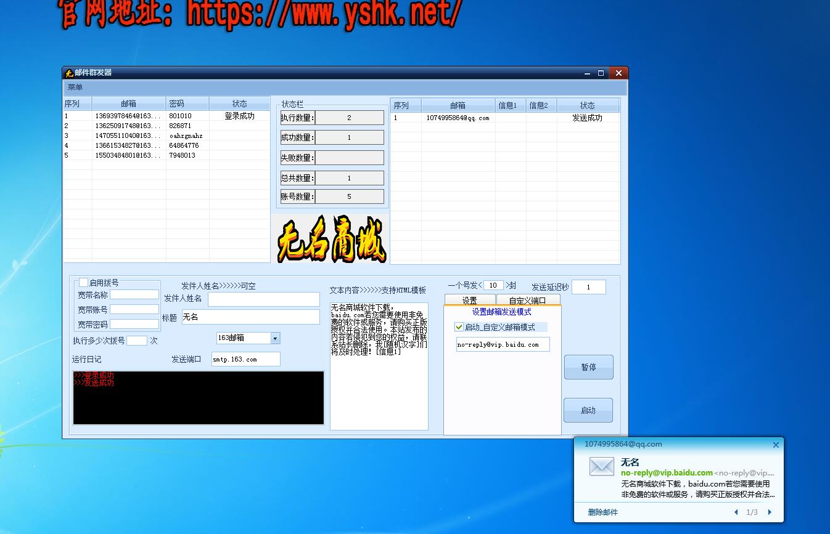The image size is (830, 534).
Task: Close the QQ mail notification popup
Action: coord(776,445)
